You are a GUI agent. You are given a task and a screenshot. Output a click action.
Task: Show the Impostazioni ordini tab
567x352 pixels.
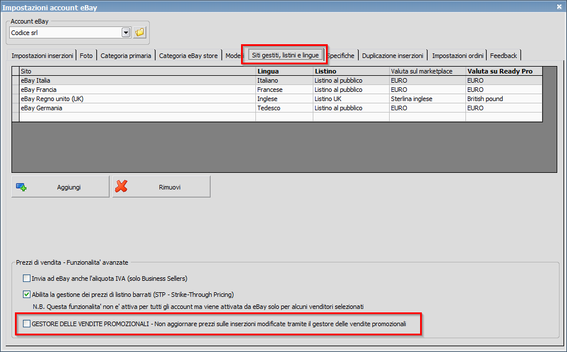(x=457, y=55)
